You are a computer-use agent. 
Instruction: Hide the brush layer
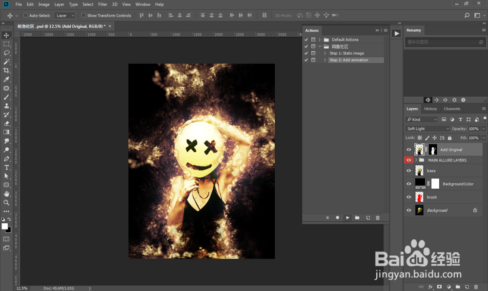pyautogui.click(x=408, y=197)
